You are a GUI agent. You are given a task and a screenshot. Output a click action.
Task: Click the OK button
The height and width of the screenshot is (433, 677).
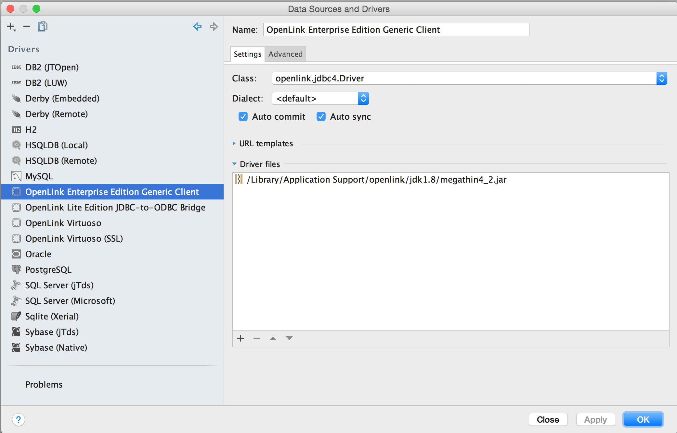tap(643, 420)
